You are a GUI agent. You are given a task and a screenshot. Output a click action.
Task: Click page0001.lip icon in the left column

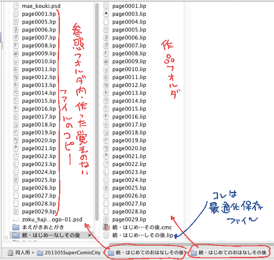point(16,14)
